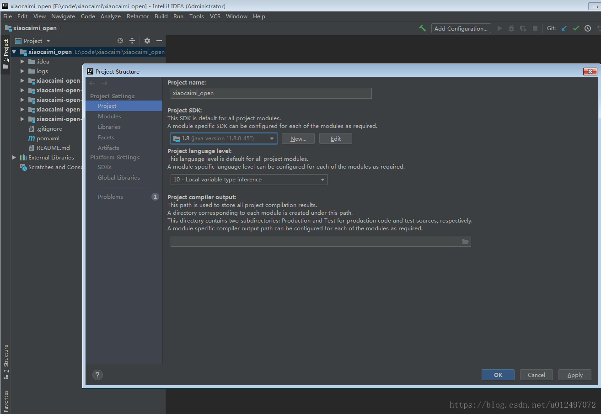Open help with the question mark icon
601x414 pixels.
pos(97,375)
